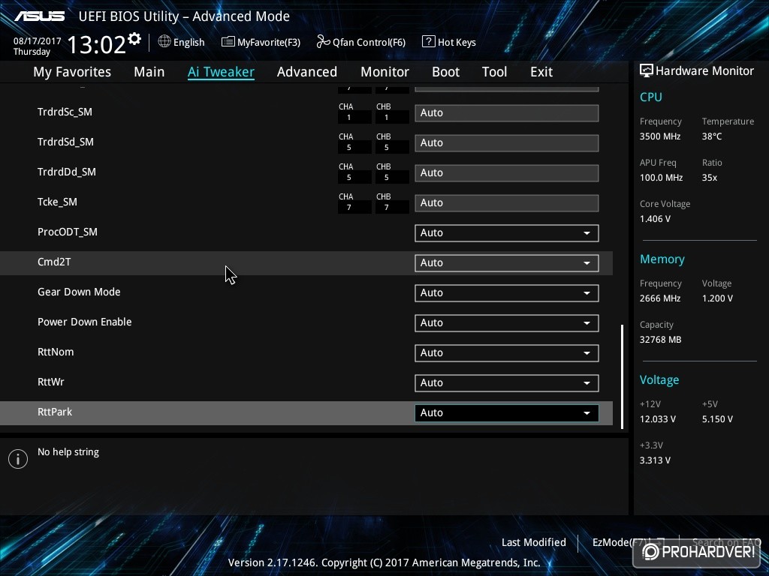Click the 38°C temperature value
The image size is (769, 576).
[712, 136]
